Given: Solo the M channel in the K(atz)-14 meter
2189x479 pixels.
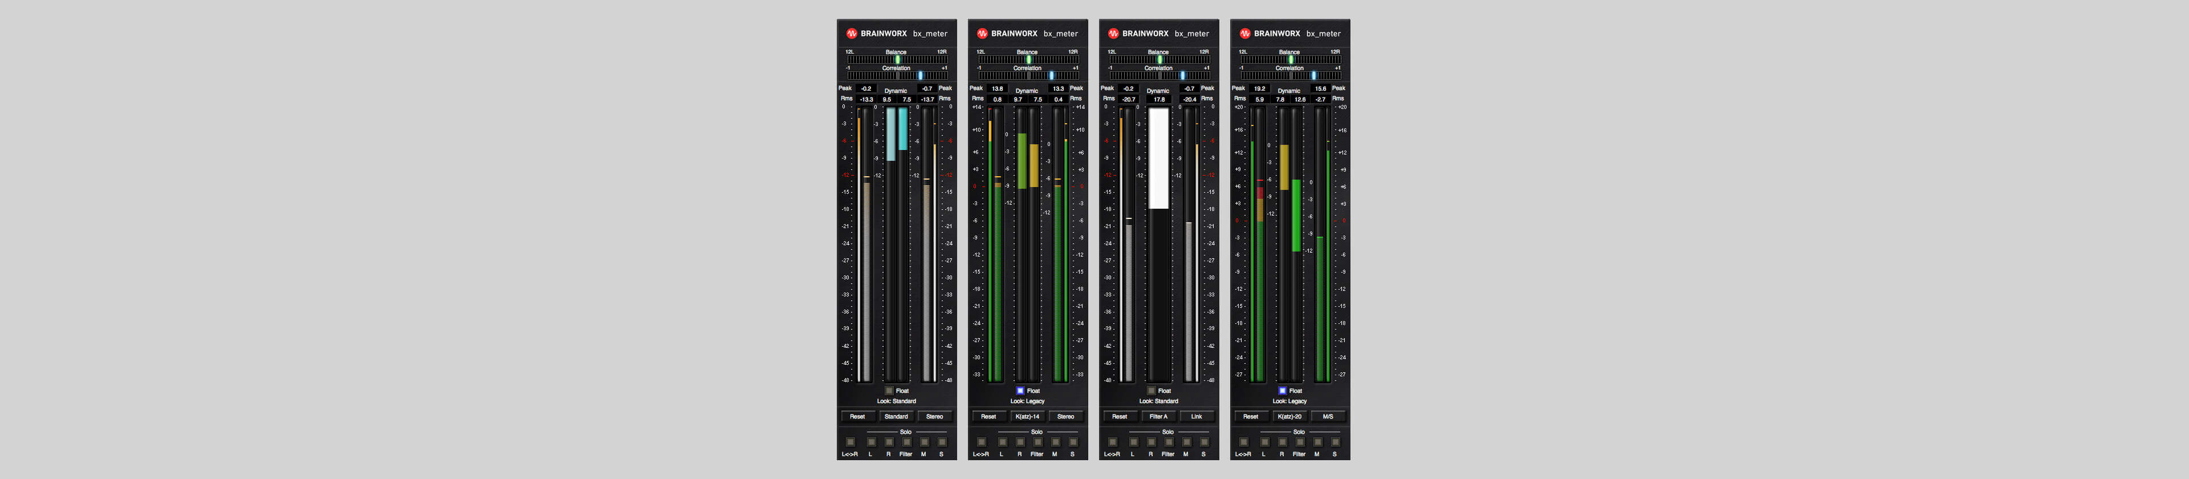Looking at the screenshot, I should [1055, 441].
